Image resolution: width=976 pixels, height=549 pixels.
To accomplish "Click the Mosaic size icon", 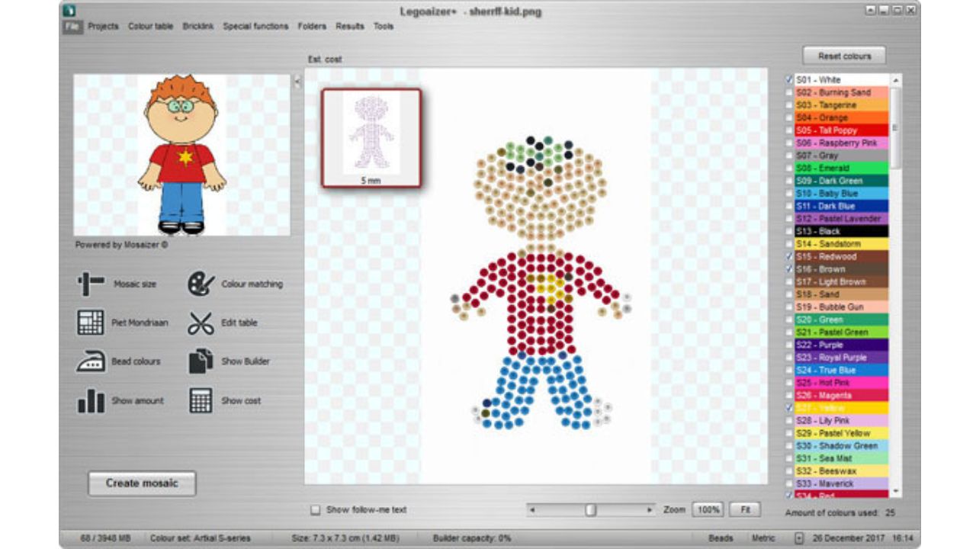I will (91, 284).
